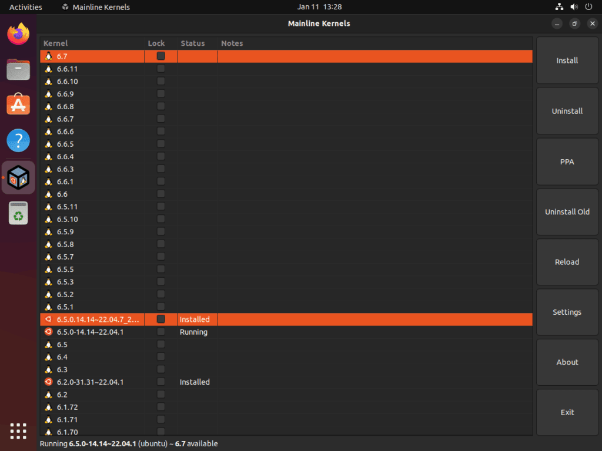Click the network icon in the top bar

point(558,6)
